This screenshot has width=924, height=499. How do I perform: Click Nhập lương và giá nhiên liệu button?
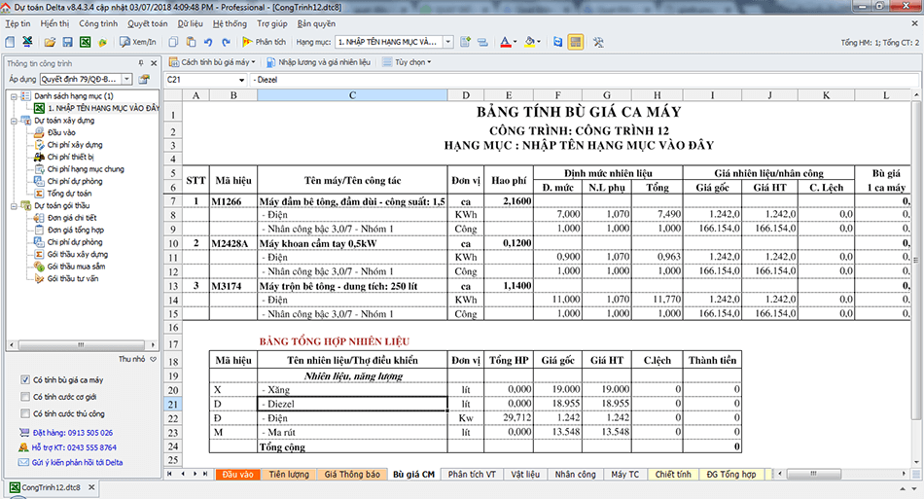pos(318,62)
